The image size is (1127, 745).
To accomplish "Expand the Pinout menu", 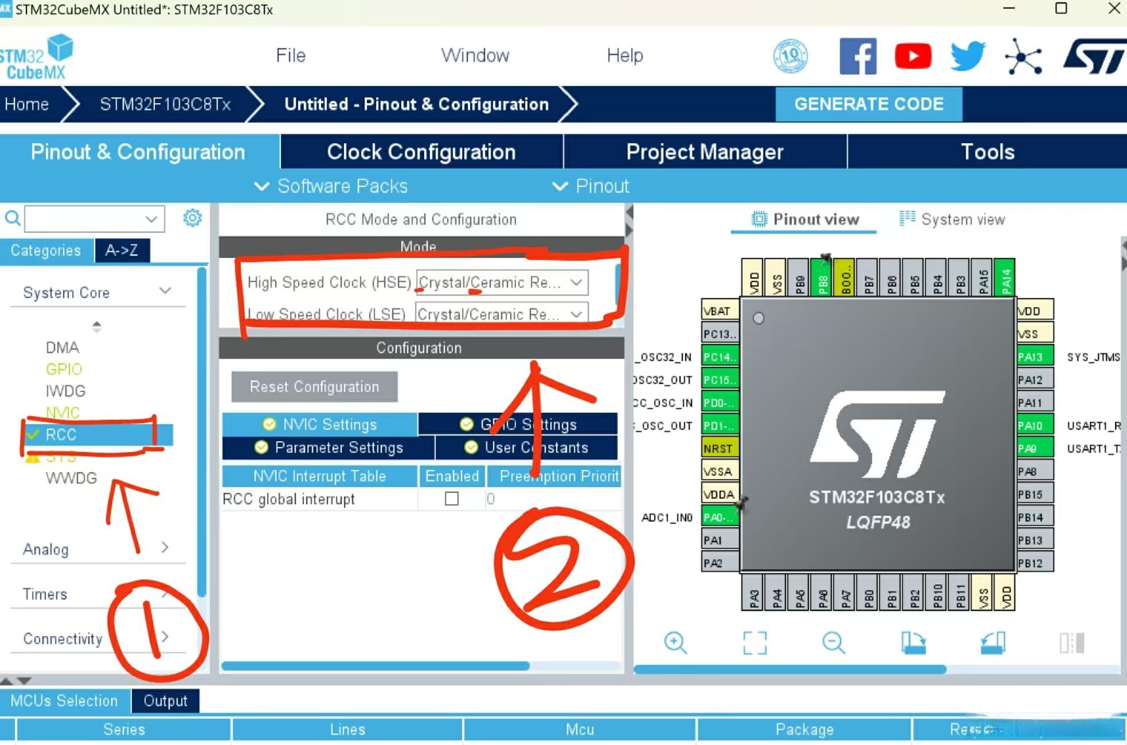I will pyautogui.click(x=590, y=186).
